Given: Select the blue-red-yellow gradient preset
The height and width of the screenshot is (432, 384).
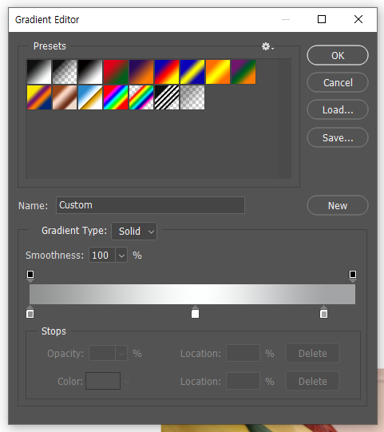Looking at the screenshot, I should pyautogui.click(x=167, y=72).
